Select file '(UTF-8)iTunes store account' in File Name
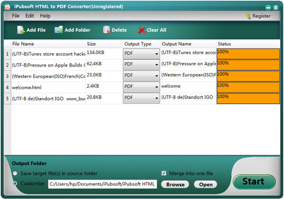This screenshot has width=284, height=199. tap(48, 54)
